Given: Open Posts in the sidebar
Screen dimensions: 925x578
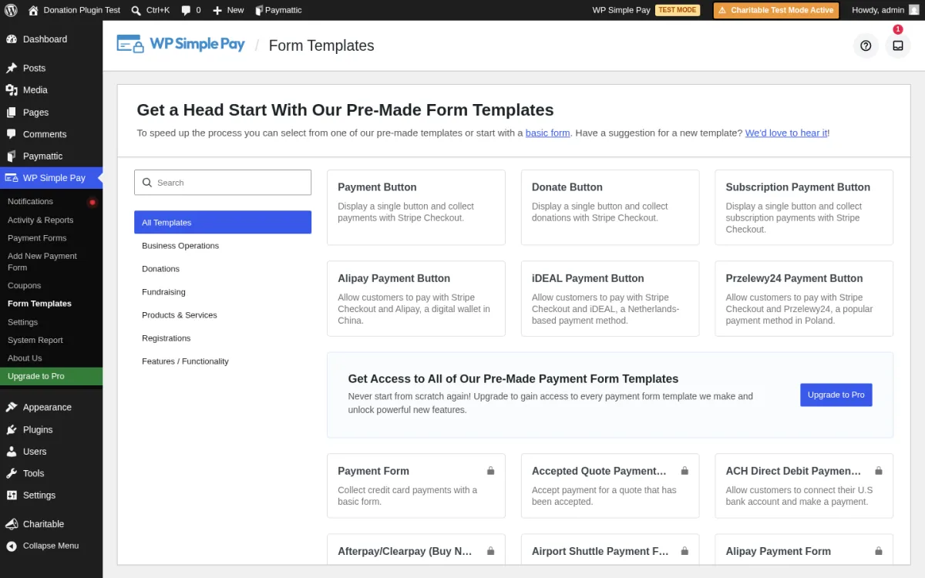Looking at the screenshot, I should click(51, 68).
